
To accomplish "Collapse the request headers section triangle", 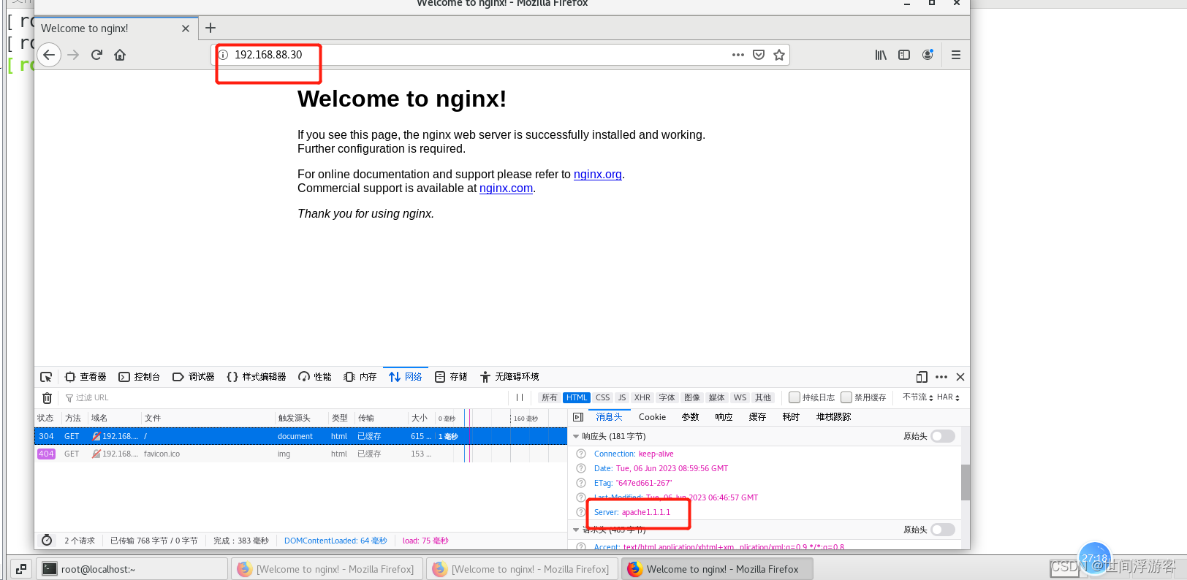I will (576, 530).
